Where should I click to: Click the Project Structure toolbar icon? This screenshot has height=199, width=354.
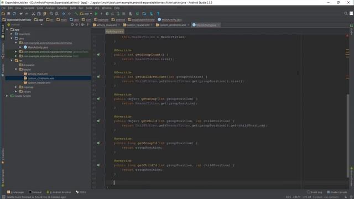tap(144, 14)
